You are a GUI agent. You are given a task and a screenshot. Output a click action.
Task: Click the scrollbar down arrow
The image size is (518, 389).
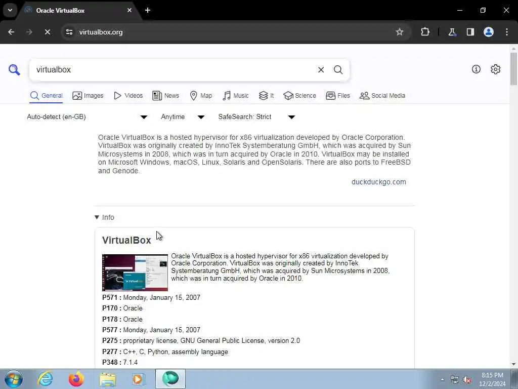pyautogui.click(x=514, y=364)
